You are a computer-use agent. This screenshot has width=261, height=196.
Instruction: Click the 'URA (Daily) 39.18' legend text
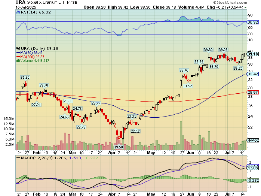pos(40,49)
